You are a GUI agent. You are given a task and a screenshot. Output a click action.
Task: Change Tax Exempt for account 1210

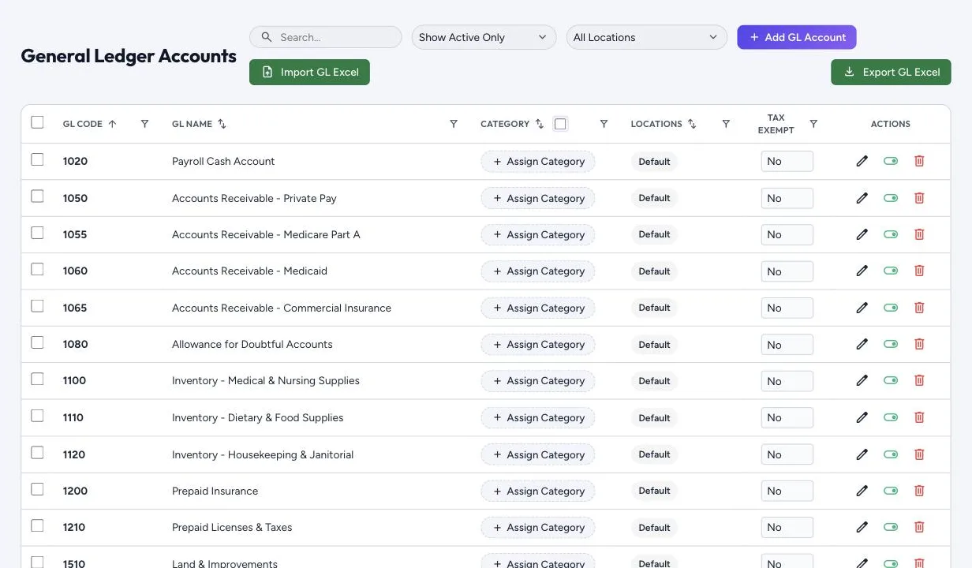787,527
